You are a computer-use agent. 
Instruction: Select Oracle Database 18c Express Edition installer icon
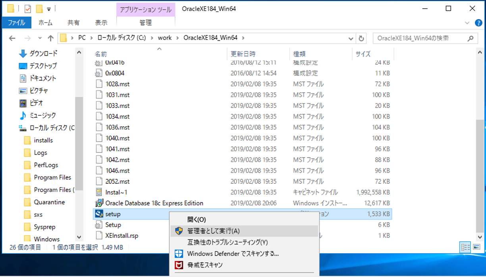coord(99,203)
